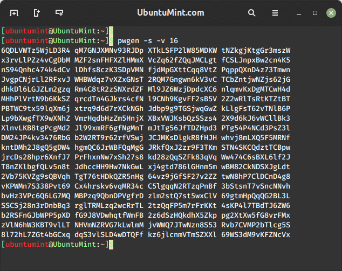Close the terminal with the green X
Image resolution: width=342 pixels, height=271 pixels.
331,13
